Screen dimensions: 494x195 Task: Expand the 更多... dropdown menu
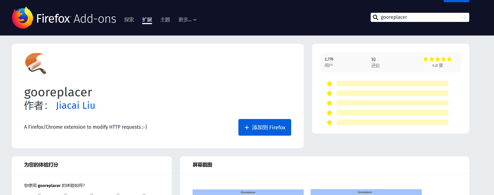click(187, 20)
